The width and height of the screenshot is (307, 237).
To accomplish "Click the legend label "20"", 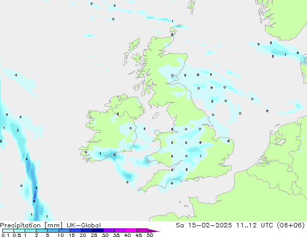I will pos(83,235).
